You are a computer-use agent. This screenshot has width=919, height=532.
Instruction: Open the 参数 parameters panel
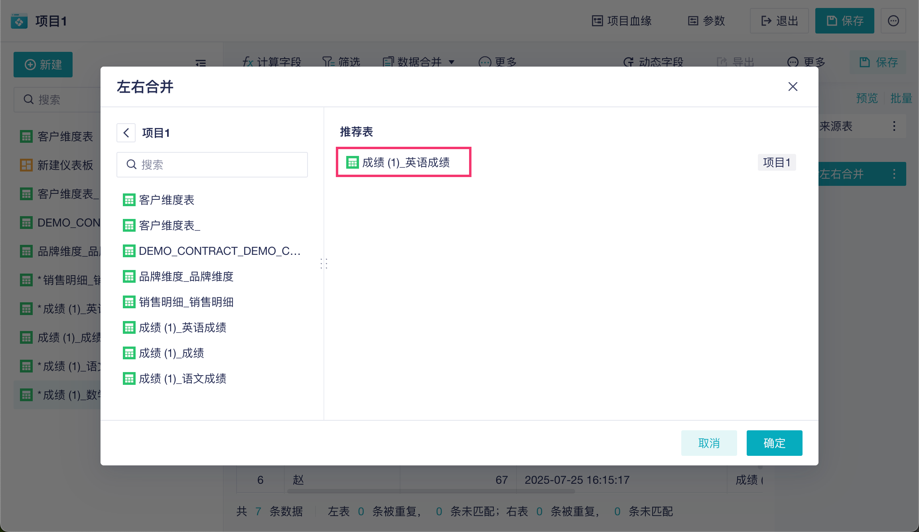tap(706, 21)
